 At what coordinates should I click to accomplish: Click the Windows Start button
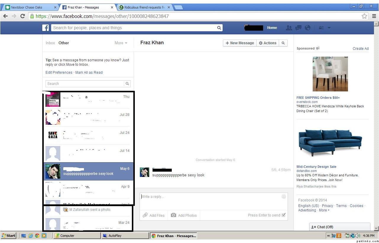(x=9, y=236)
